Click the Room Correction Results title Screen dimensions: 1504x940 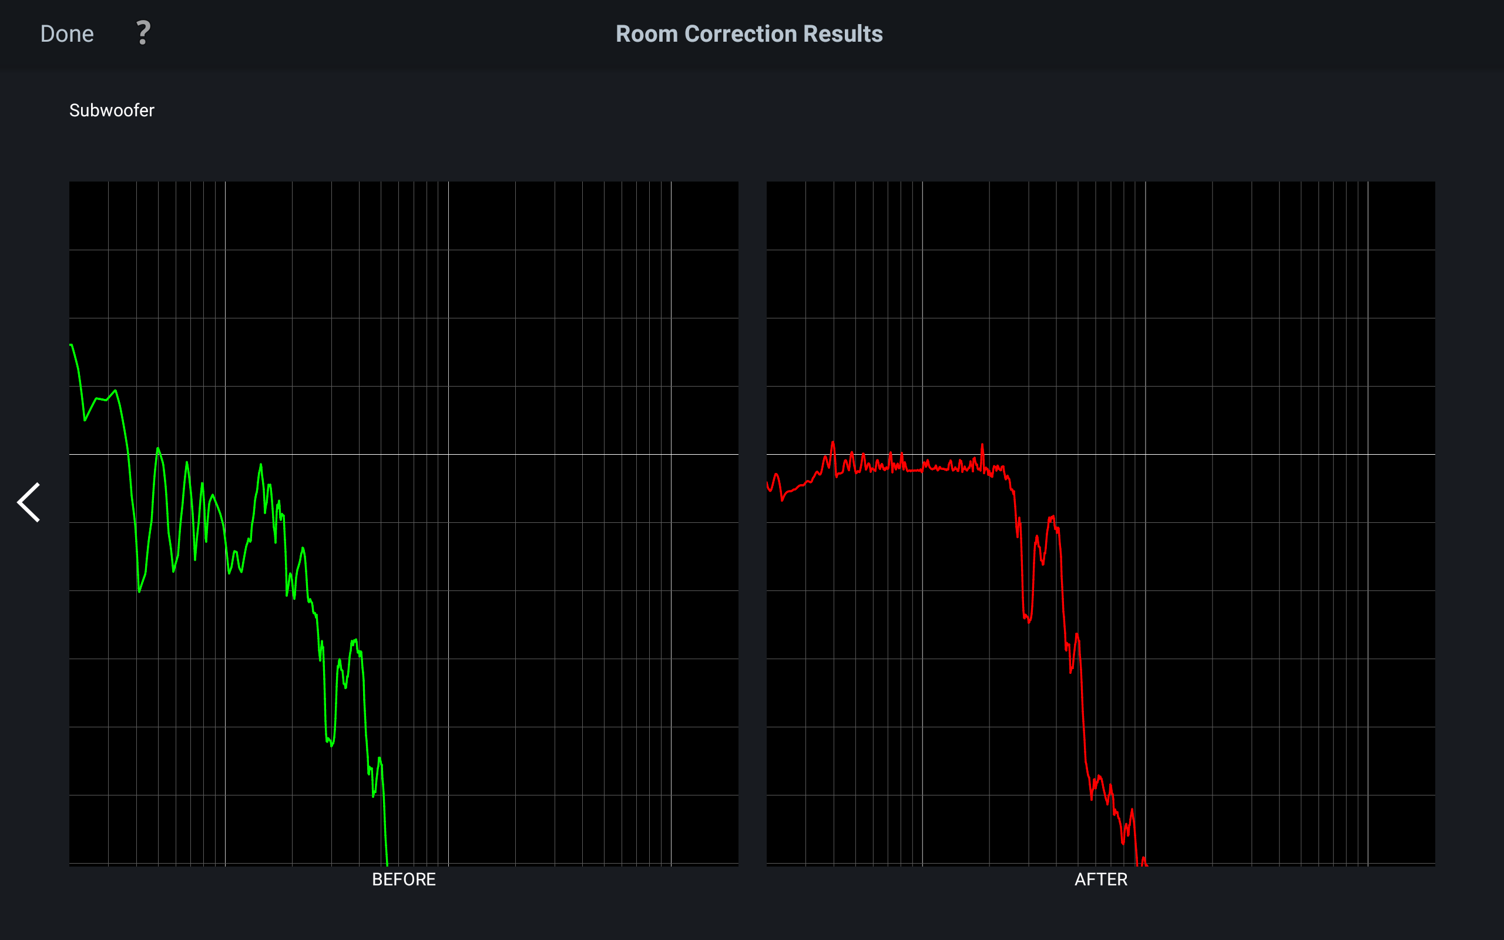(749, 33)
